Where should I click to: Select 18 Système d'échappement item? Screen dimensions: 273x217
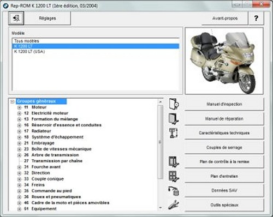[54, 137]
